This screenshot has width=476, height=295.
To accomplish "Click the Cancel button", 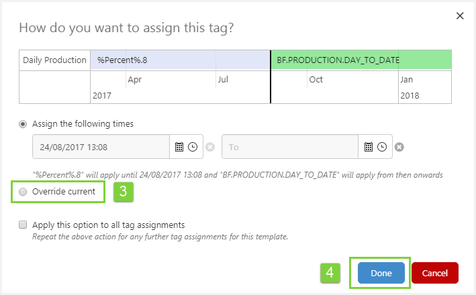I will (435, 273).
